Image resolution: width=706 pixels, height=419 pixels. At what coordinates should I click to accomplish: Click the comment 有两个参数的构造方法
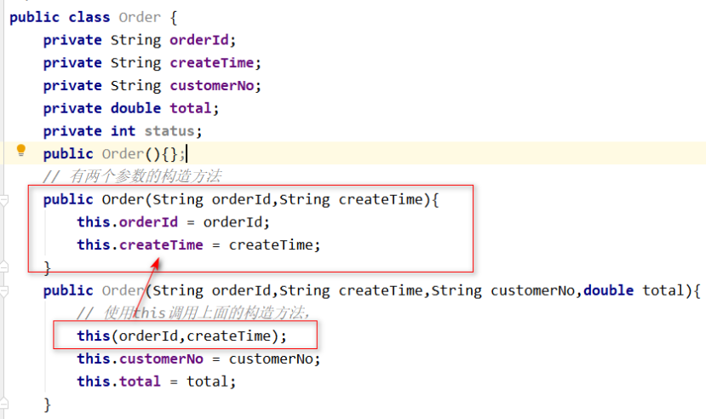[132, 176]
